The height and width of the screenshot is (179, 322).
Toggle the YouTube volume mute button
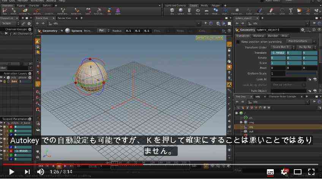click(41, 172)
